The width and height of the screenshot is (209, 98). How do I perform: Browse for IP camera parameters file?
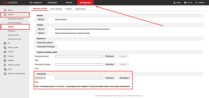point(109,64)
